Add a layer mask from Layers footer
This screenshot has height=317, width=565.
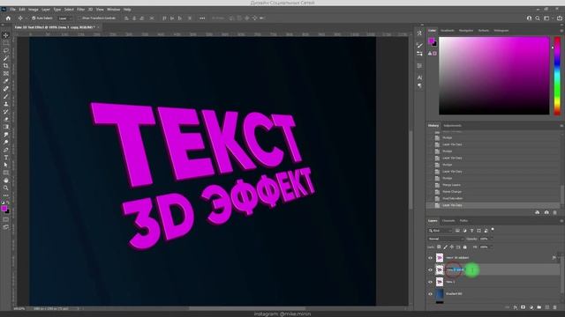[523, 307]
